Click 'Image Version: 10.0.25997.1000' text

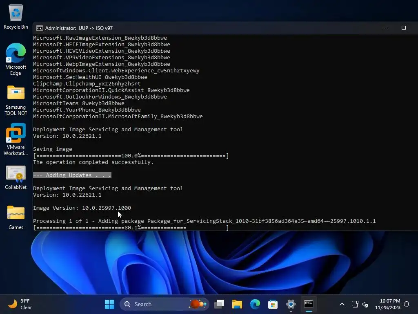coord(82,208)
